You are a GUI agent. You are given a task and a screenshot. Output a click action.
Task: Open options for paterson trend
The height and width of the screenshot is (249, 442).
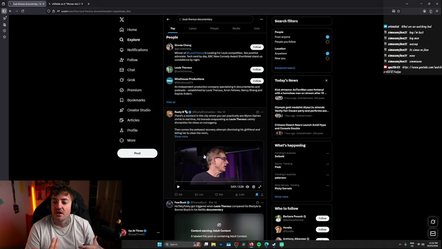[x=327, y=175]
